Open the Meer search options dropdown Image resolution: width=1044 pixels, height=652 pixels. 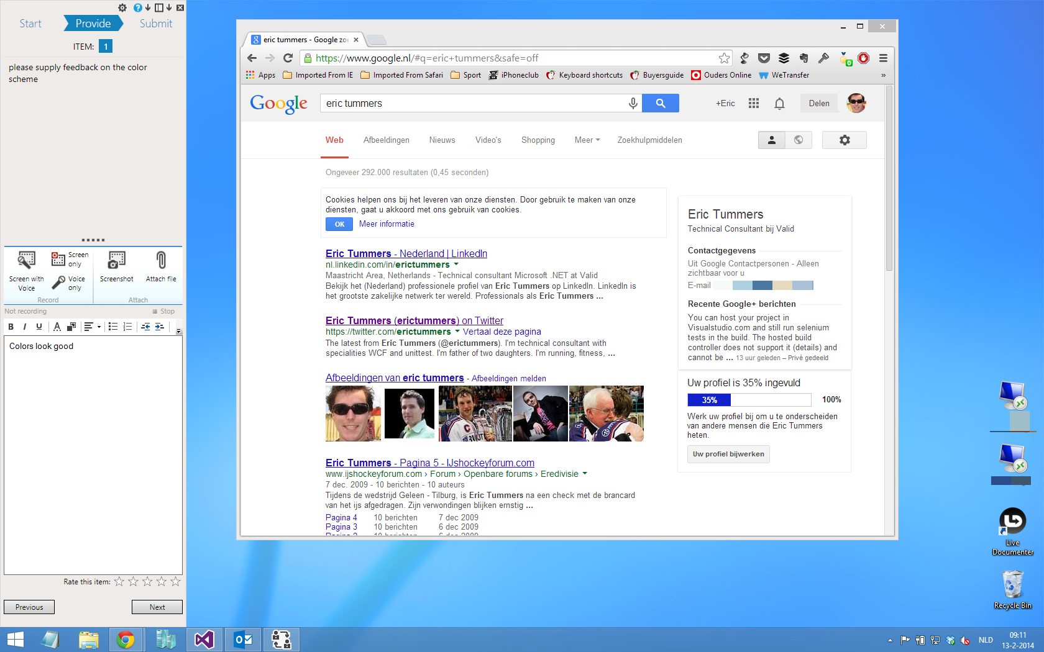click(x=587, y=140)
